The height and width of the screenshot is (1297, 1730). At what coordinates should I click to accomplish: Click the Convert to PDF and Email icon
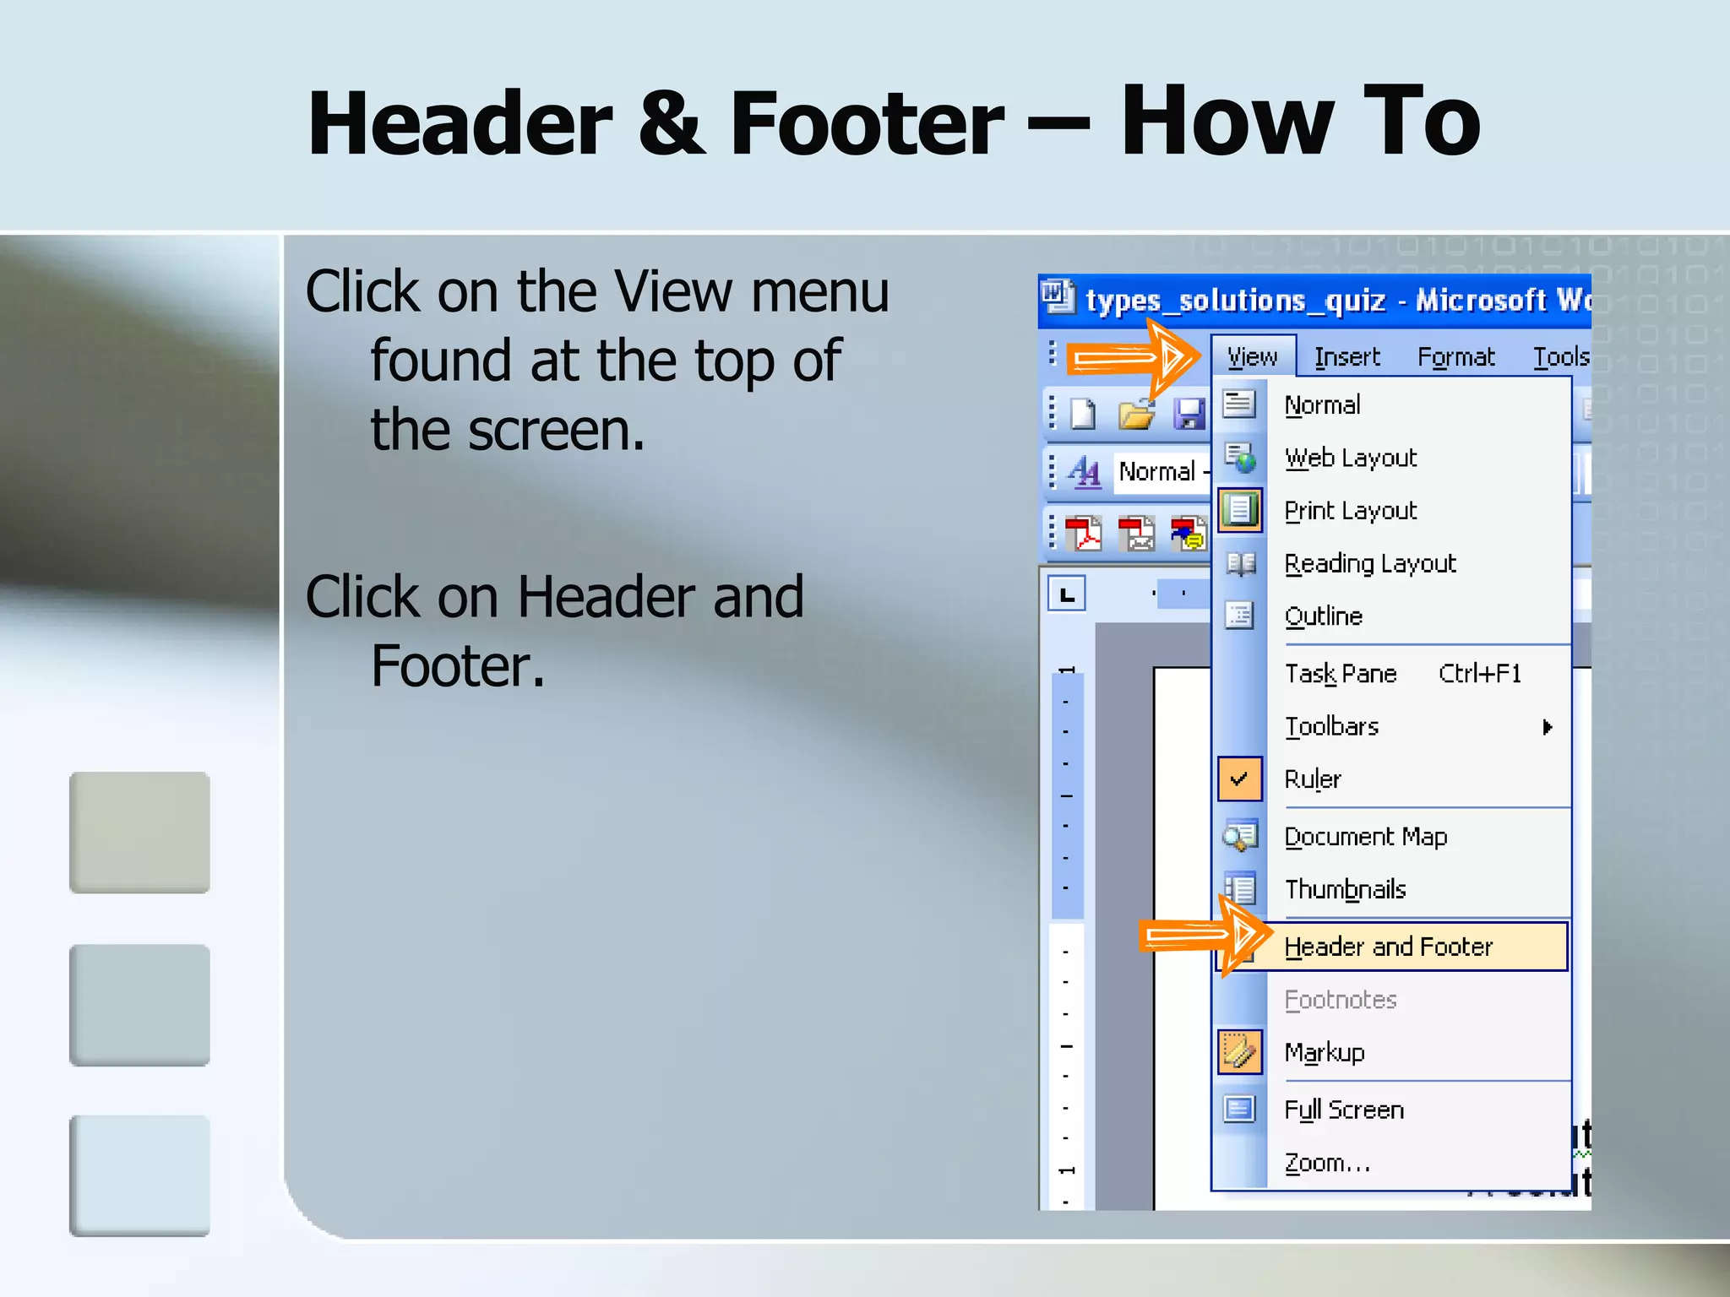point(1136,533)
